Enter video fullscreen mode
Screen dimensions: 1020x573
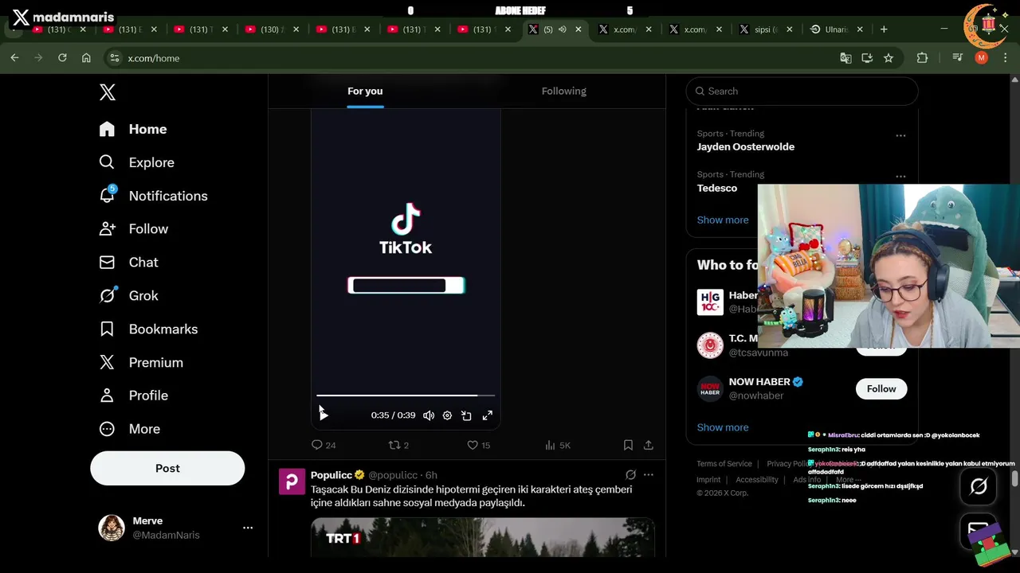tap(488, 415)
